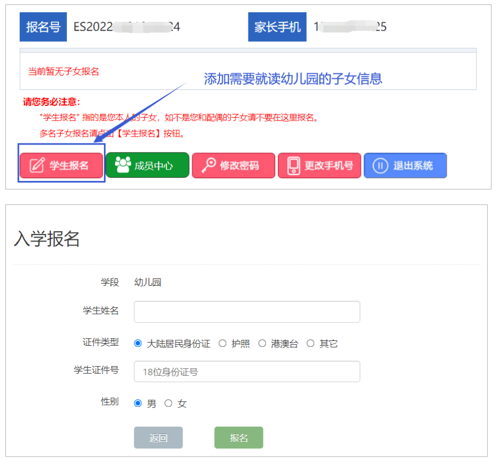Choose the 护照 radio option
Viewport: 498px width, 463px height.
223,344
